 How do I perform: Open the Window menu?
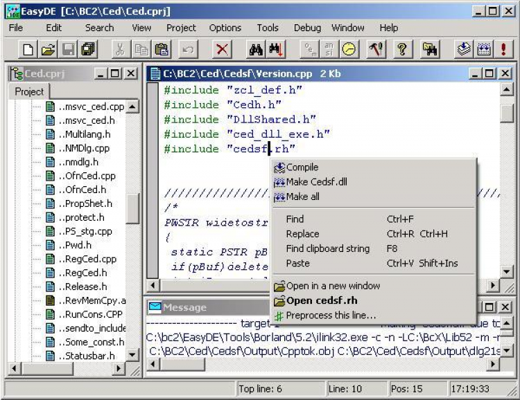pyautogui.click(x=348, y=28)
